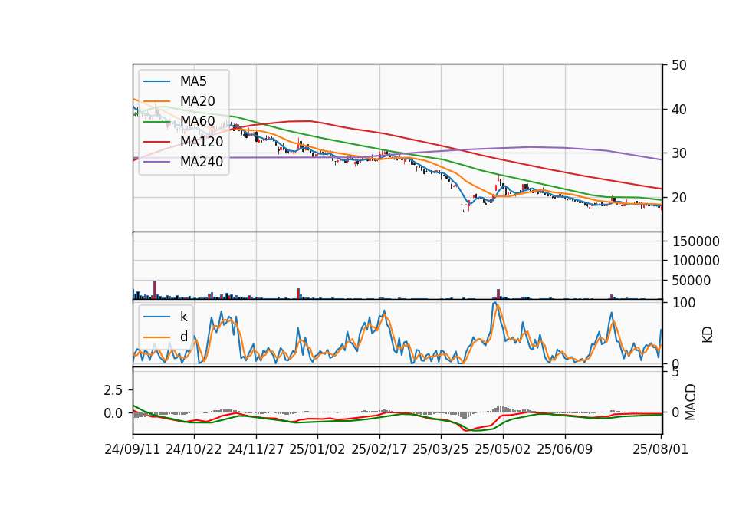Click the volume axis value 150000

coord(695,242)
